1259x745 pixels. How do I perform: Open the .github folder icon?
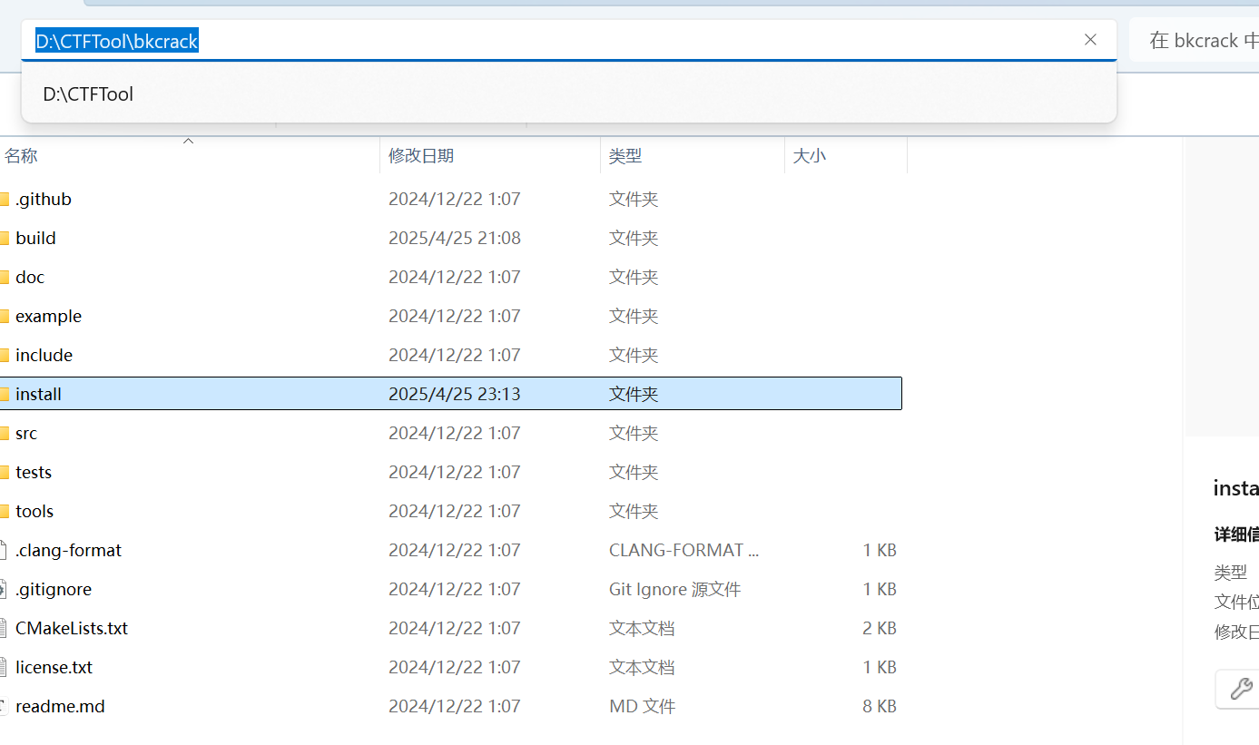8,199
